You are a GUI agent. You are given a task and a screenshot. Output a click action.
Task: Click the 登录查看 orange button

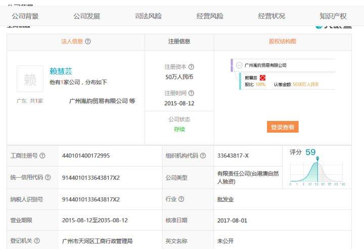click(x=283, y=127)
